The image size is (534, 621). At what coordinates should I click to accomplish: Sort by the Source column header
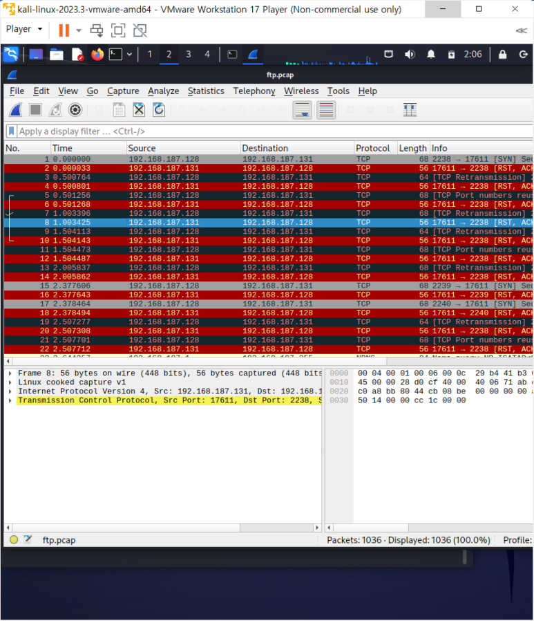184,148
